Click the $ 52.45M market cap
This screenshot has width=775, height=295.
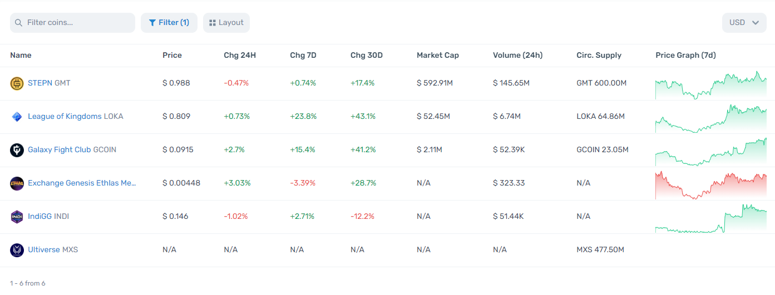(x=433, y=116)
